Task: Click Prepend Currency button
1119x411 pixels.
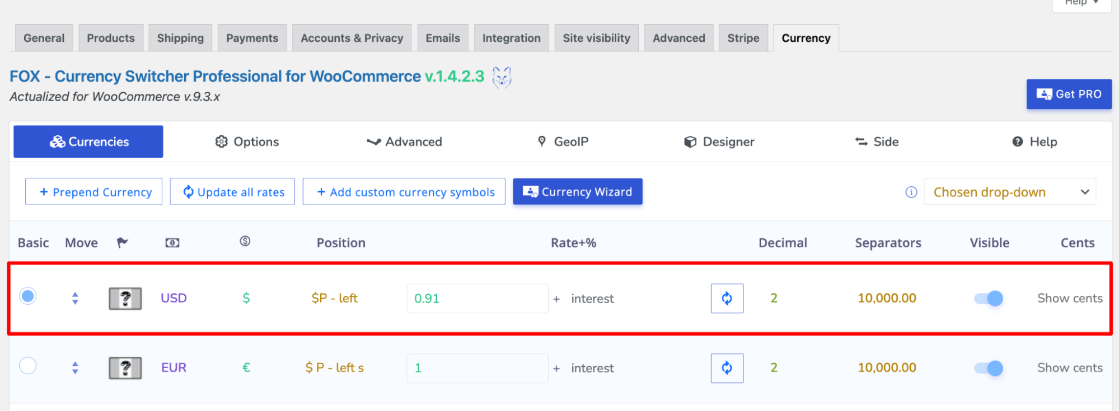Action: point(93,192)
